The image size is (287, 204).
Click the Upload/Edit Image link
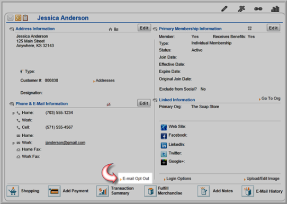[x=263, y=179]
